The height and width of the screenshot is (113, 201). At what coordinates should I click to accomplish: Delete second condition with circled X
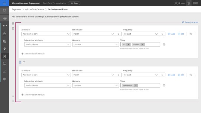pyautogui.click(x=191, y=75)
